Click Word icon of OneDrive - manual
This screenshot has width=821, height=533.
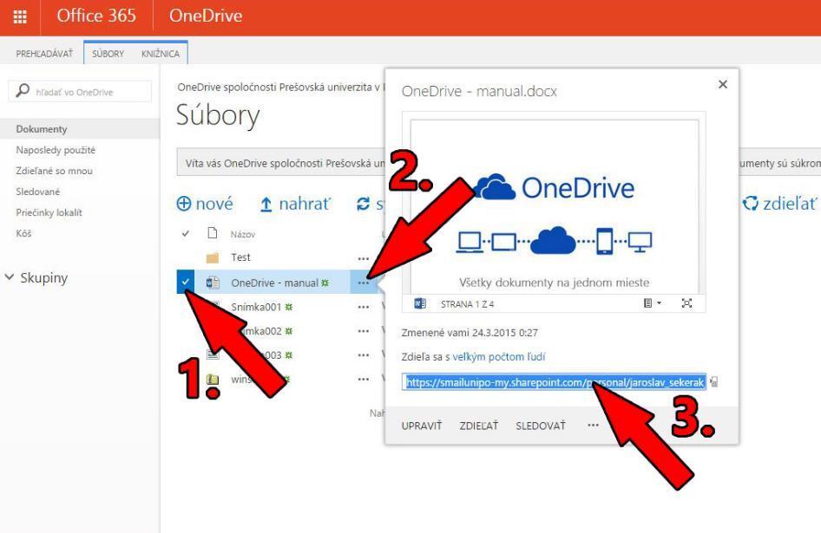[x=212, y=283]
